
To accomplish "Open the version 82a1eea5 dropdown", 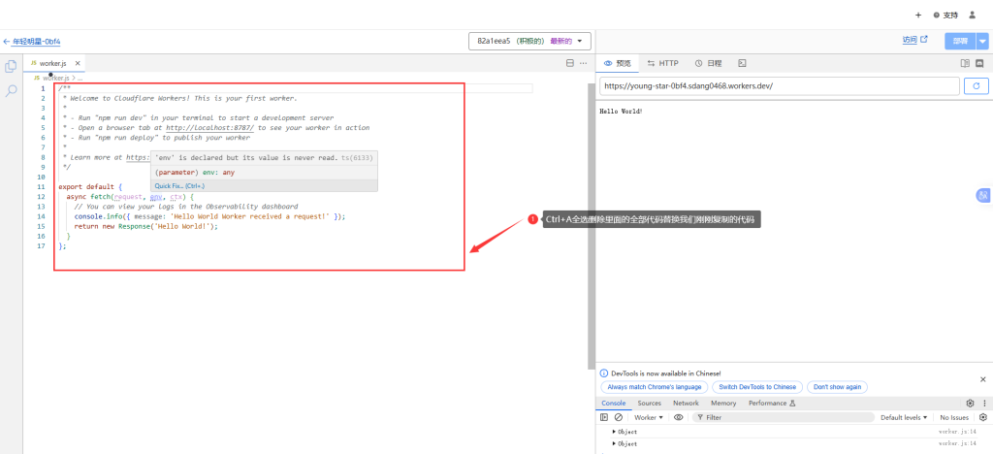I will (x=529, y=41).
